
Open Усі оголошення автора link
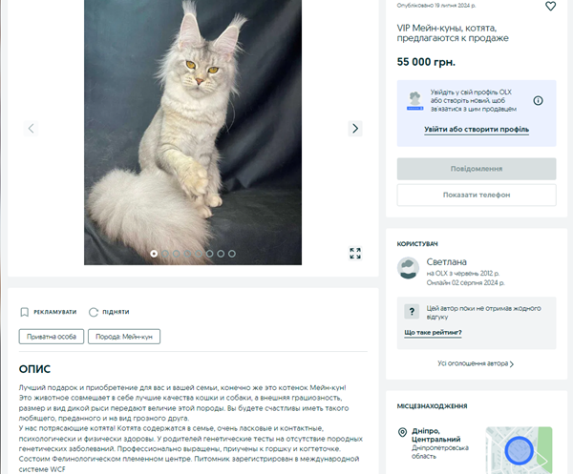(x=476, y=363)
